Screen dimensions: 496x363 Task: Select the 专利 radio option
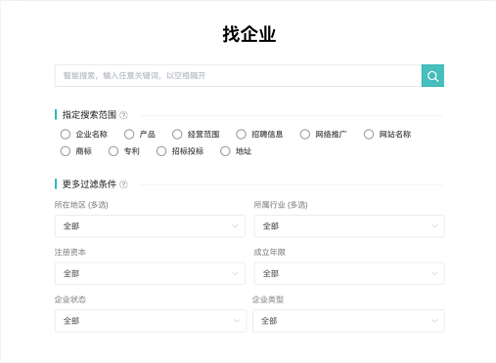click(113, 151)
